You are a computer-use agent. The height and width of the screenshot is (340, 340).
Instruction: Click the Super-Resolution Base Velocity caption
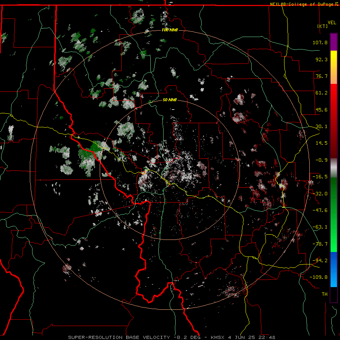click(x=172, y=337)
